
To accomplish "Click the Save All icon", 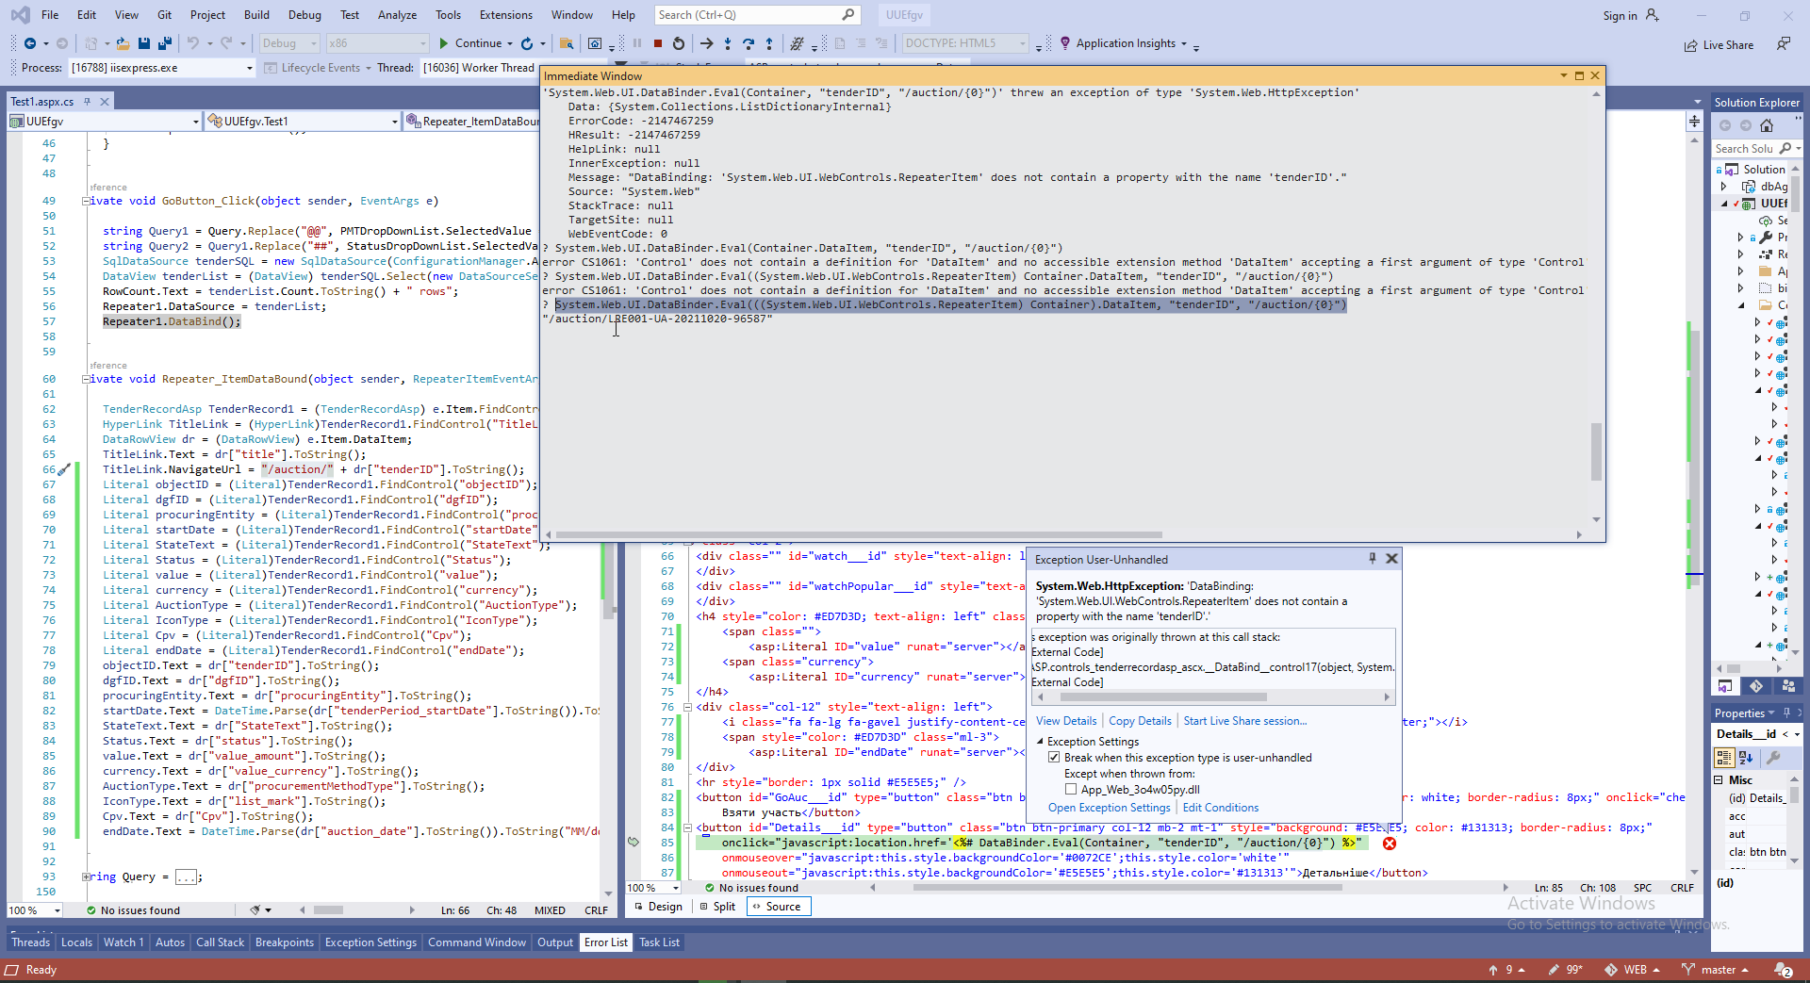I will click(164, 43).
